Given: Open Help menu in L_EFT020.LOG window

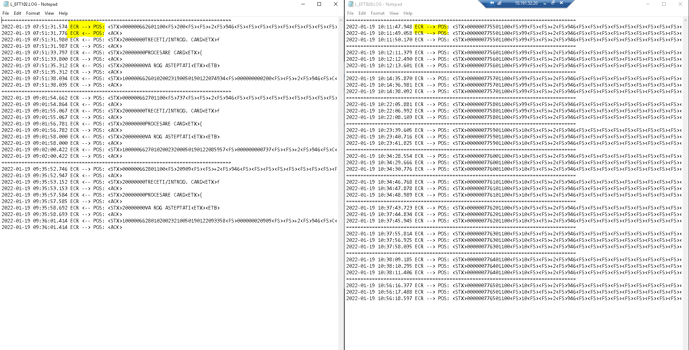Looking at the screenshot, I should coord(408,13).
